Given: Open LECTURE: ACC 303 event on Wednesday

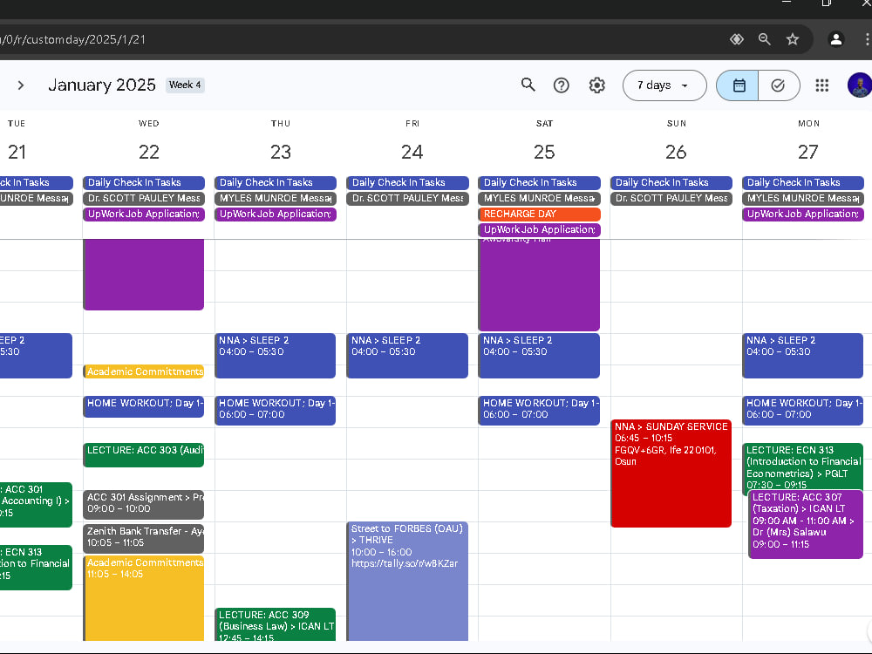Looking at the screenshot, I should click(144, 455).
